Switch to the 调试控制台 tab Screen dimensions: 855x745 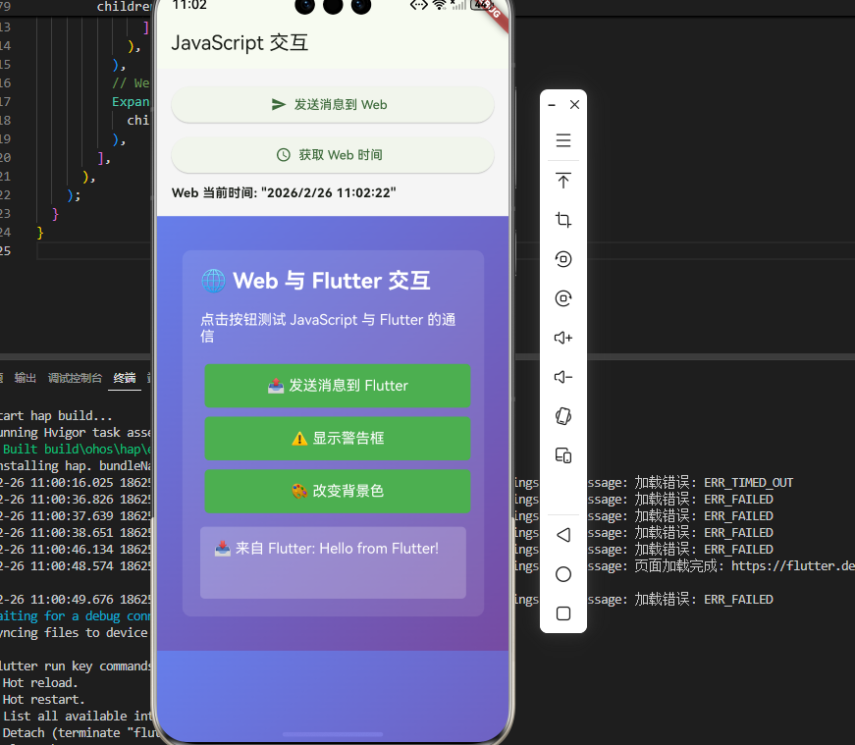[75, 378]
